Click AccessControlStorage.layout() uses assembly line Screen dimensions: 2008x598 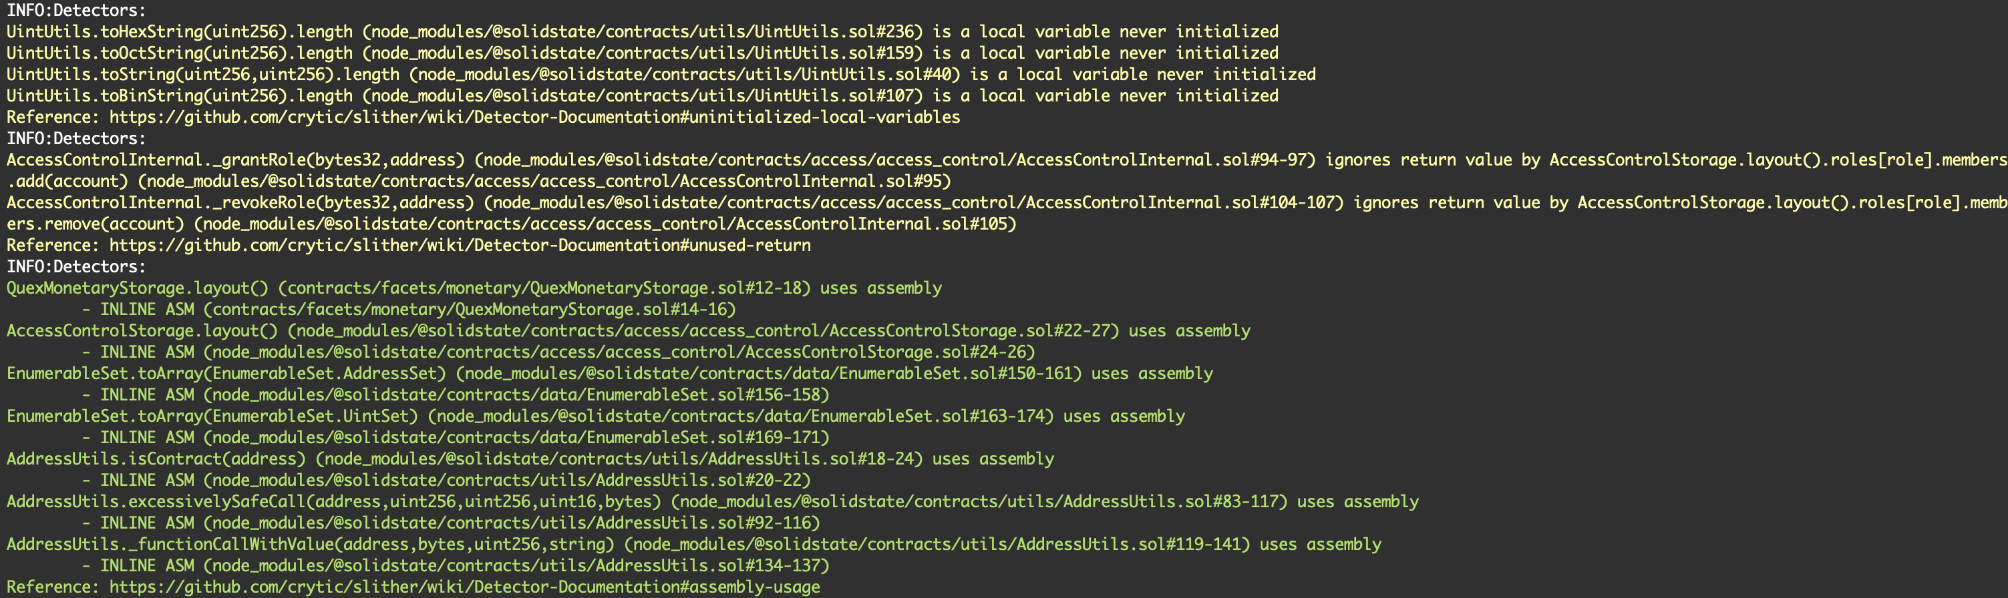629,331
